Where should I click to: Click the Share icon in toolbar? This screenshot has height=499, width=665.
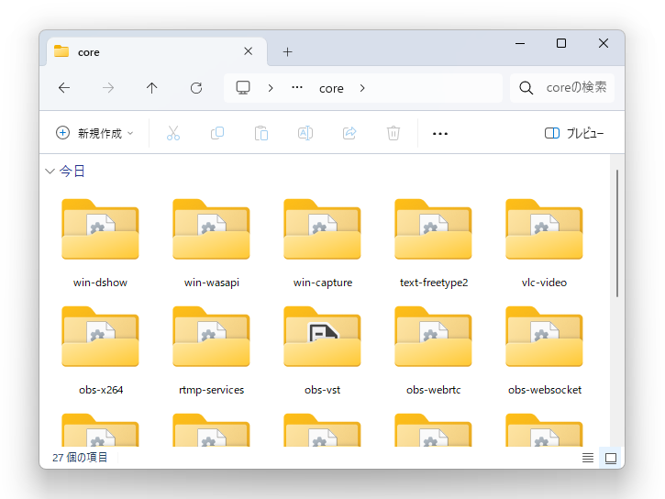(349, 133)
